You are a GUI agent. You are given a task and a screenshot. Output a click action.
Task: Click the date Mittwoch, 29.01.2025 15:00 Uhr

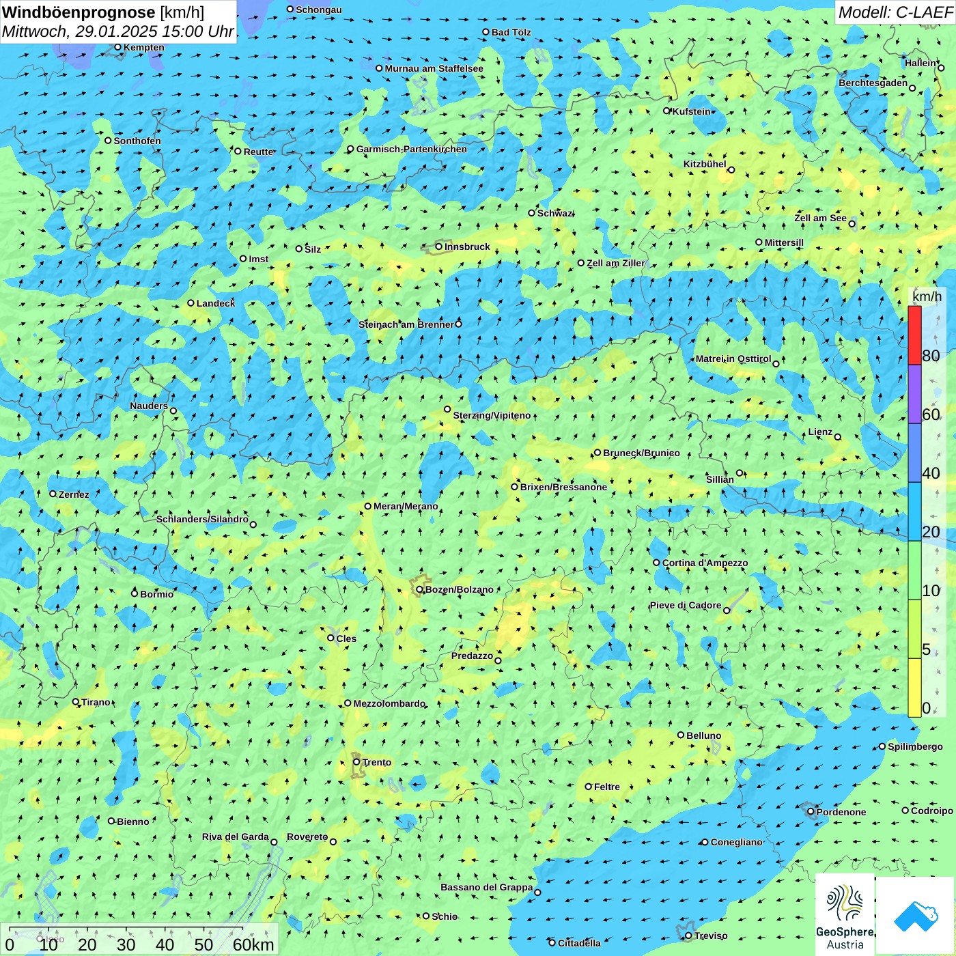[x=117, y=31]
